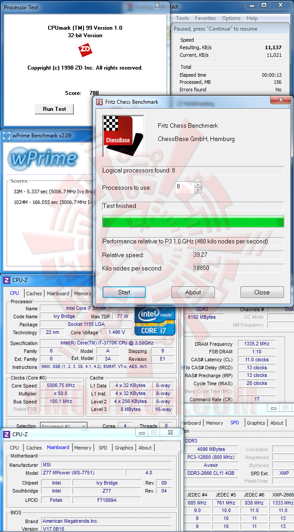294x532 pixels.
Task: Click the Close button in Fritz Chess Benchmark
Action: (262, 292)
